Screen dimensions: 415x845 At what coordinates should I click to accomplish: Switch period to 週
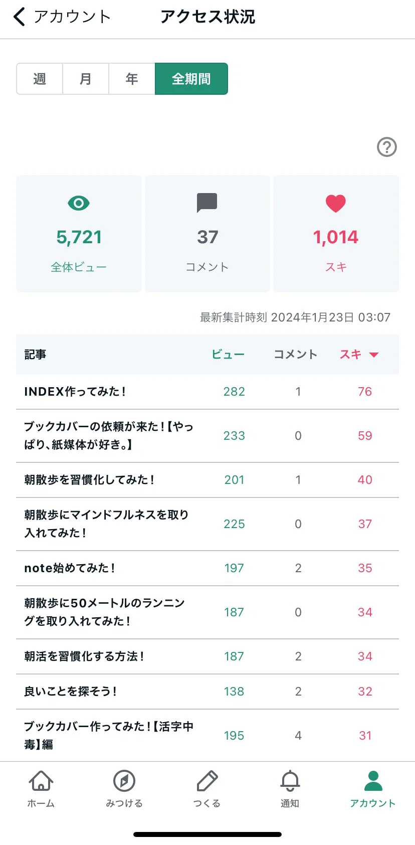40,79
